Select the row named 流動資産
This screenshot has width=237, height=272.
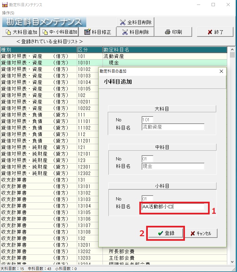point(114,56)
